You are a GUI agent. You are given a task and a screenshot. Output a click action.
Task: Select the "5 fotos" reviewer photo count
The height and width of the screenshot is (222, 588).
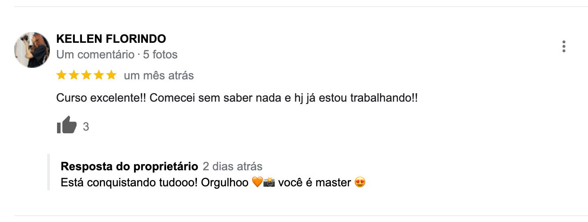tap(160, 55)
